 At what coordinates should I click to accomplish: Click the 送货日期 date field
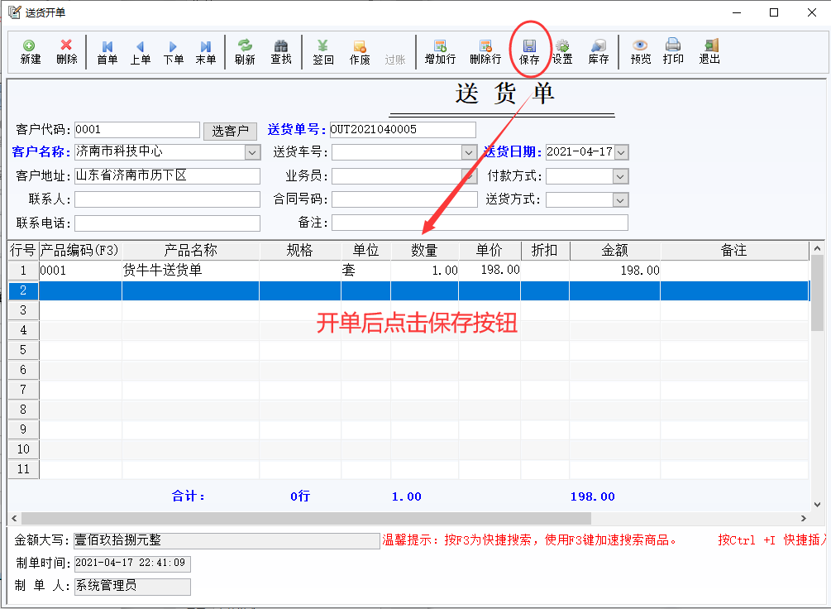580,152
